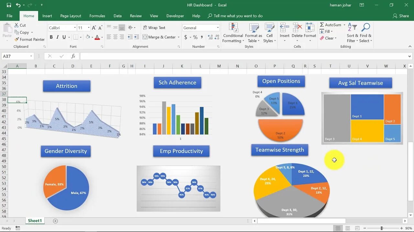This screenshot has width=414, height=232.
Task: Switch to Page Layout view
Action: (x=348, y=228)
